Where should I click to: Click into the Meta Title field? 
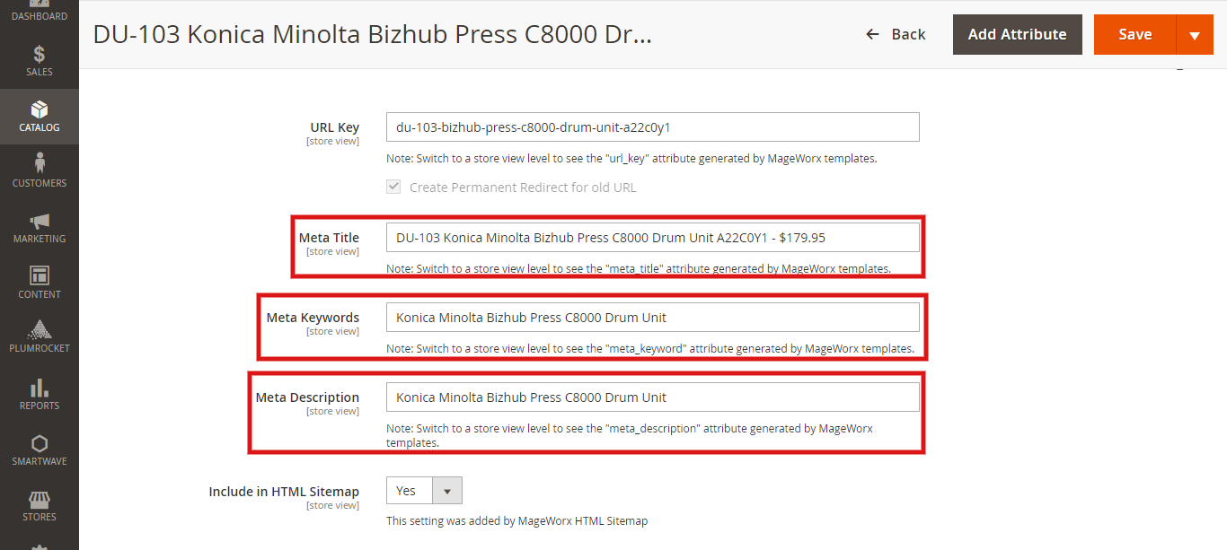653,237
